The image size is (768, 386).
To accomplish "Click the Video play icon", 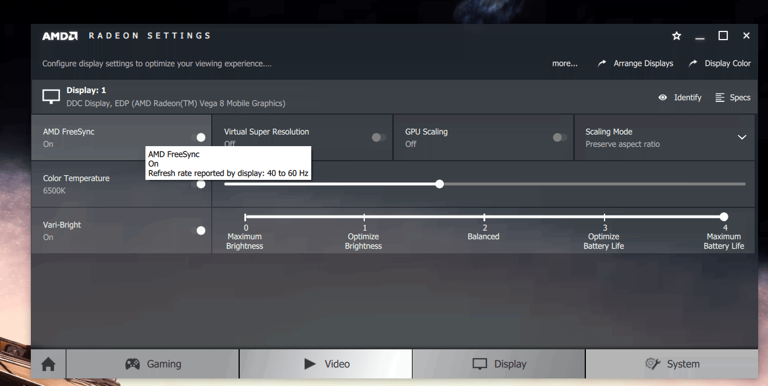I will pos(310,364).
